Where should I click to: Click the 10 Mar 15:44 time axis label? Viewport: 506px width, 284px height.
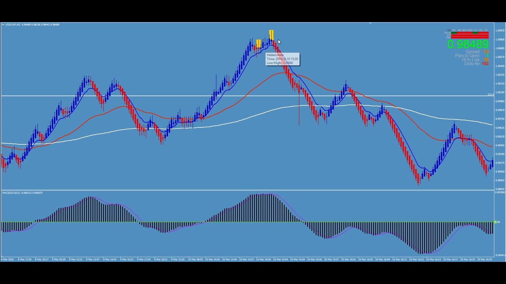coord(281,260)
